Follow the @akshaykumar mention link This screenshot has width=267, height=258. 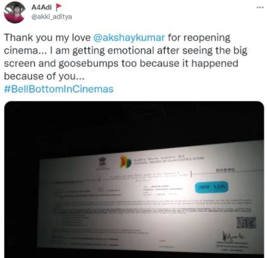(129, 38)
